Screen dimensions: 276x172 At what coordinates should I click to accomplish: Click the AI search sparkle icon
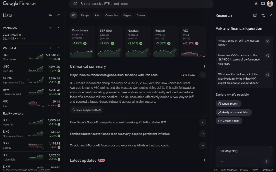tap(75, 3)
